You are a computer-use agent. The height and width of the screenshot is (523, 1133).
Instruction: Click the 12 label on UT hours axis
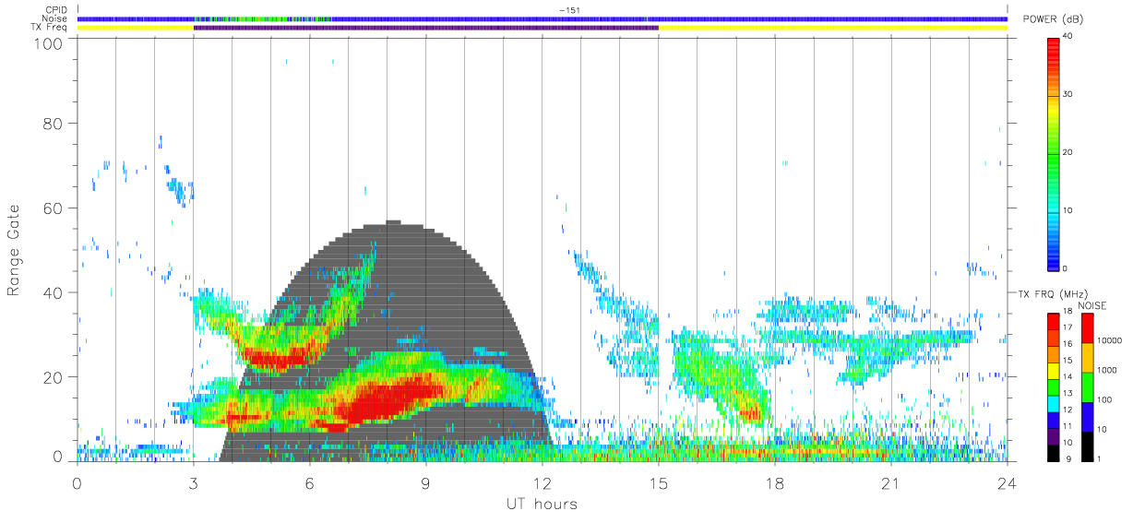543,482
